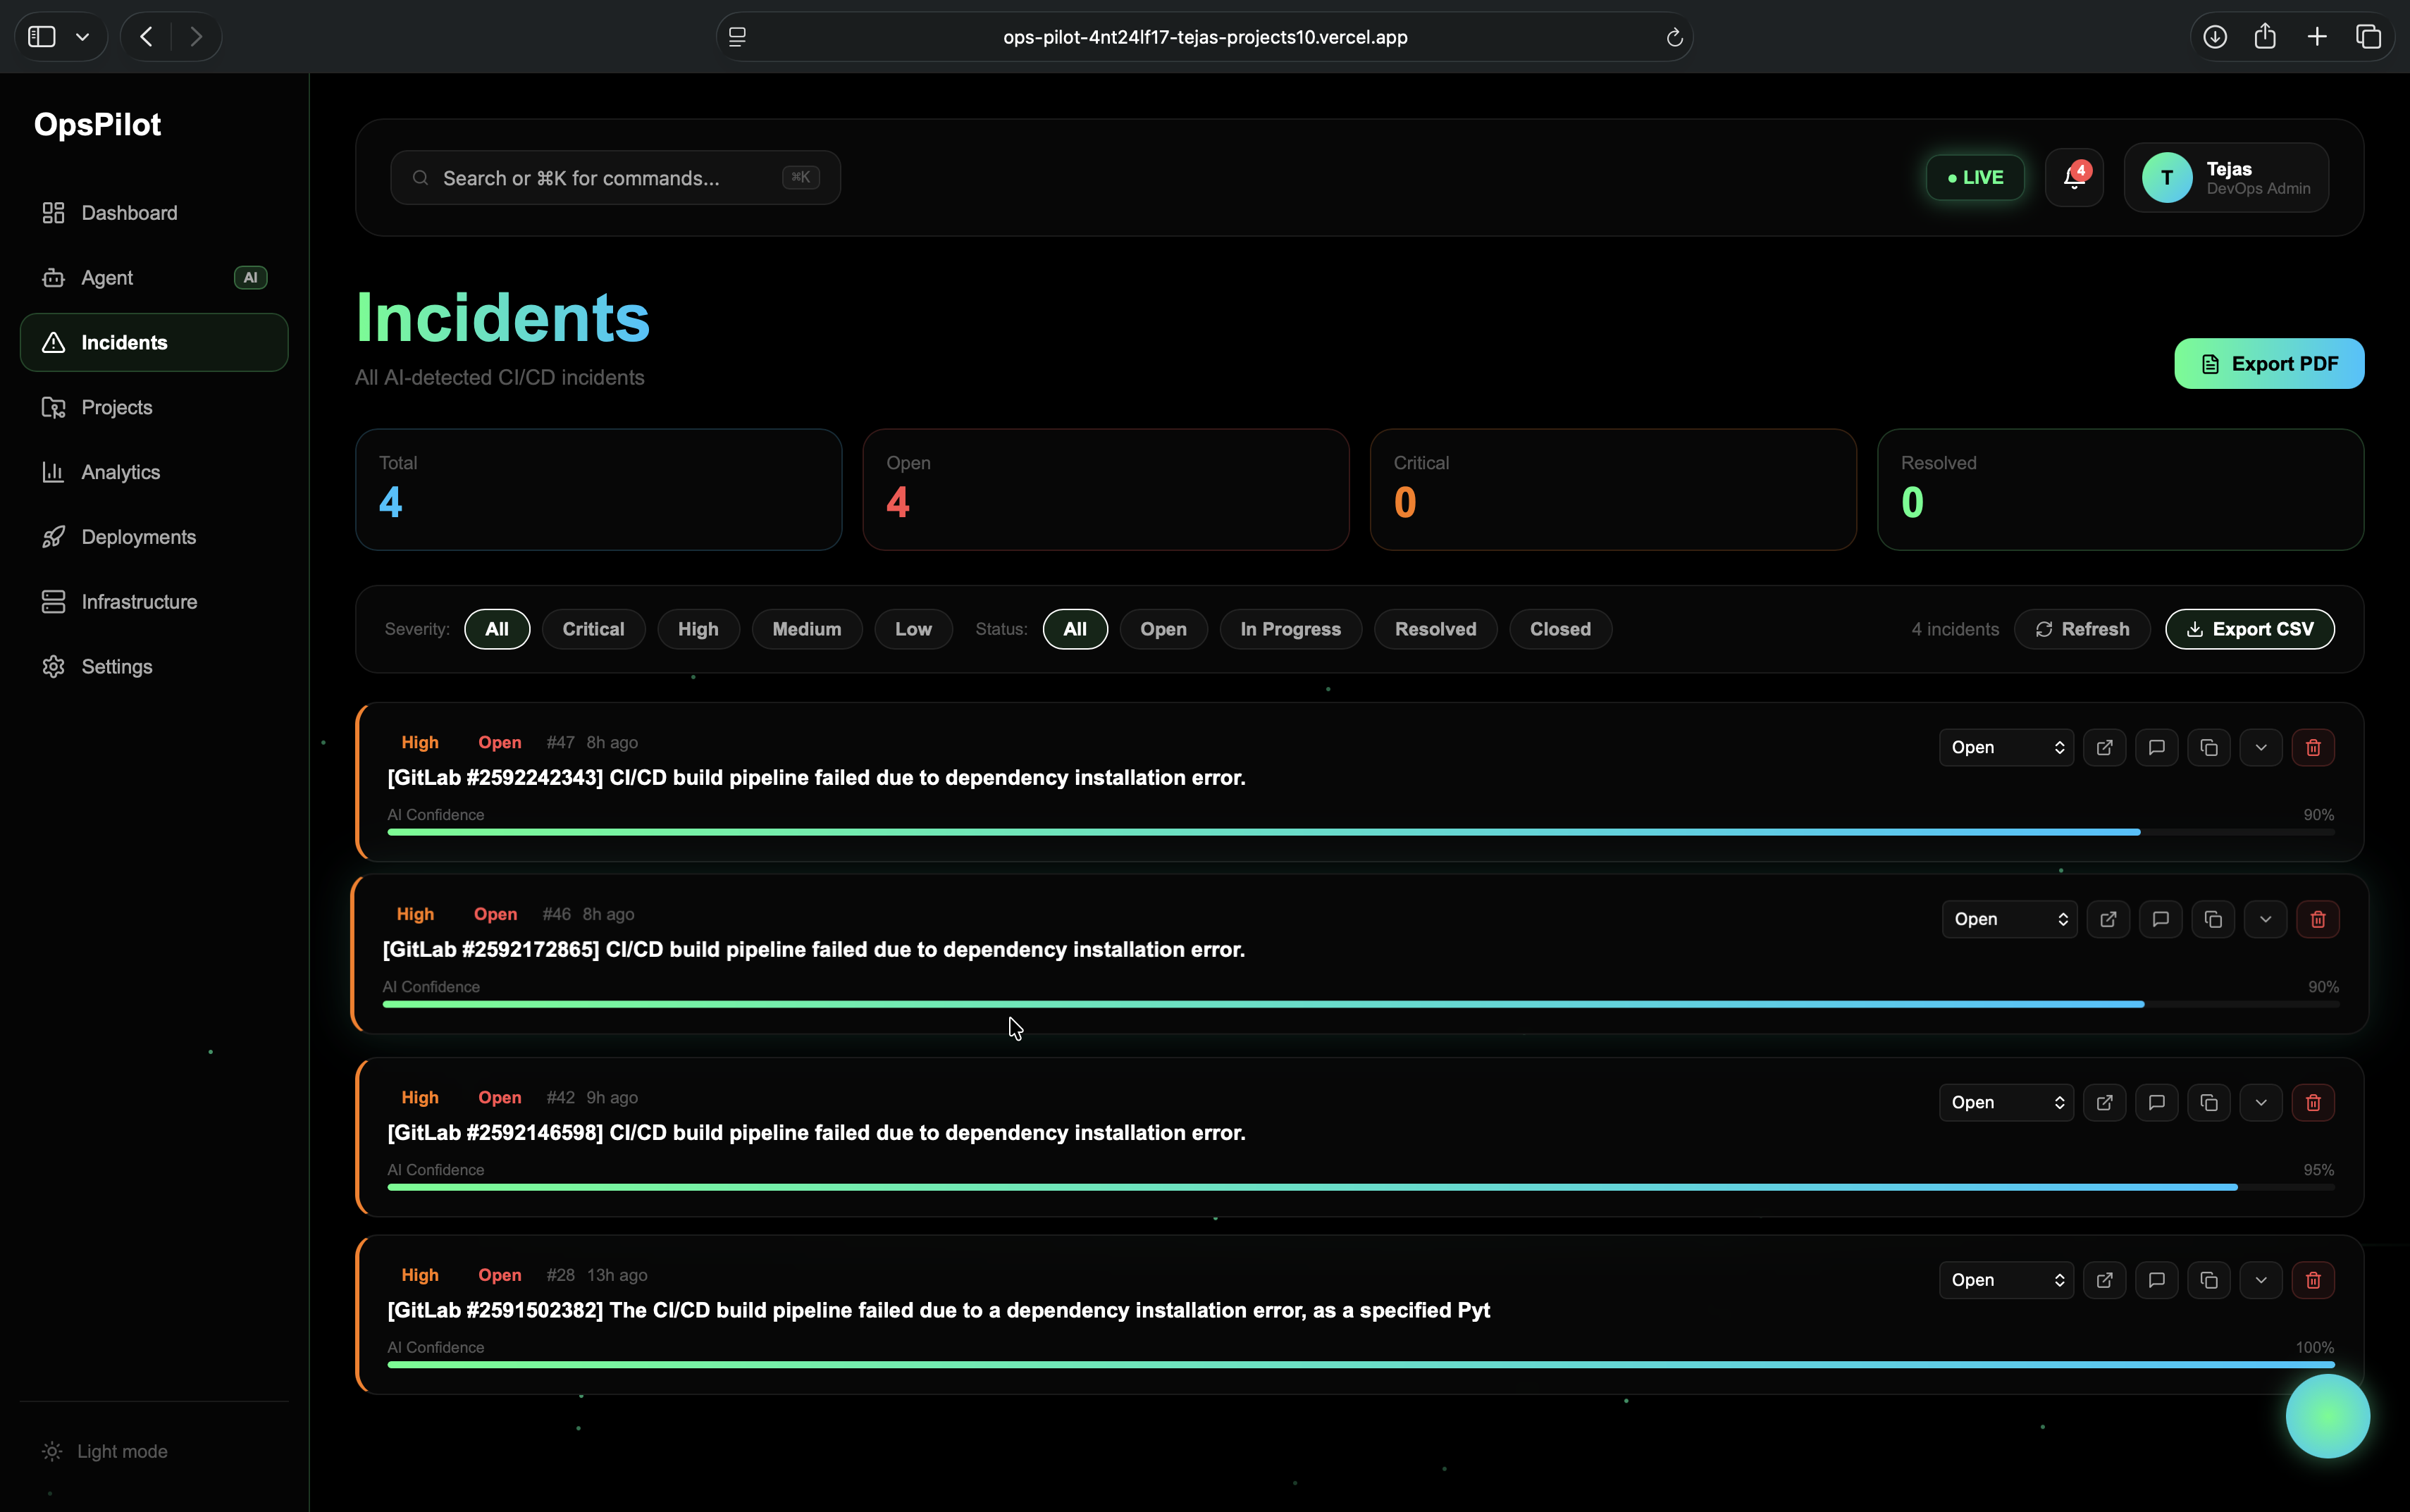The height and width of the screenshot is (1512, 2410).
Task: Click the Safari sidebar toggle icon
Action: pyautogui.click(x=42, y=37)
